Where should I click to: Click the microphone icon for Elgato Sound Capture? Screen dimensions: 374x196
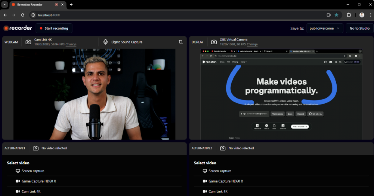point(106,42)
